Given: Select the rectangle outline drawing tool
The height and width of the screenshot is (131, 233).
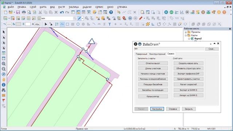Looking at the screenshot, I should (67, 24).
